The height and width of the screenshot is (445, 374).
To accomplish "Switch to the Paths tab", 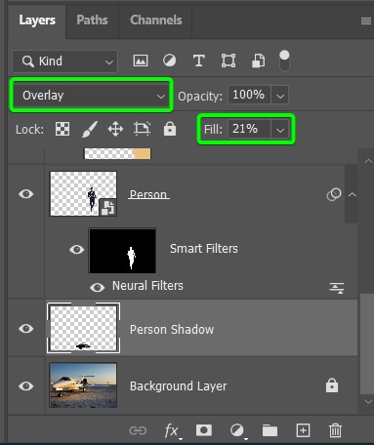I will coord(92,20).
